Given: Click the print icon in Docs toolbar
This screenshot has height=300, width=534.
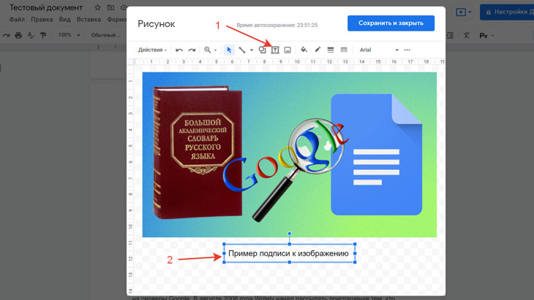Looking at the screenshot, I should (18, 35).
